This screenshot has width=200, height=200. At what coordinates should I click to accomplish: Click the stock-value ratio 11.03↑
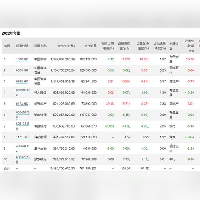[126, 59]
